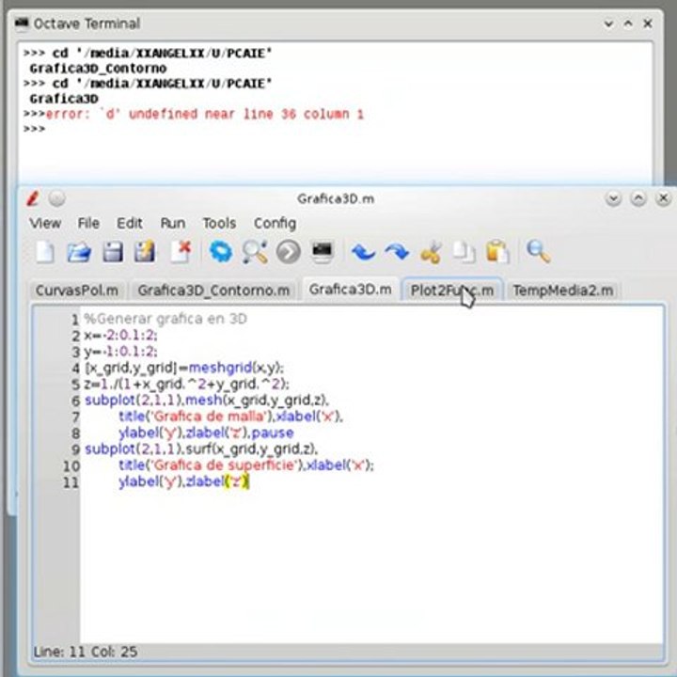This screenshot has height=677, width=677.
Task: Click line number 11 in the gutter
Action: tap(71, 481)
